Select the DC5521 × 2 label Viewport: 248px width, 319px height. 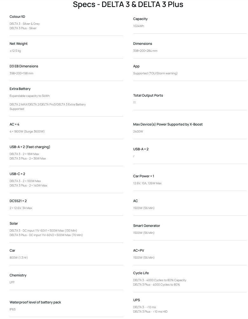tap(18, 201)
